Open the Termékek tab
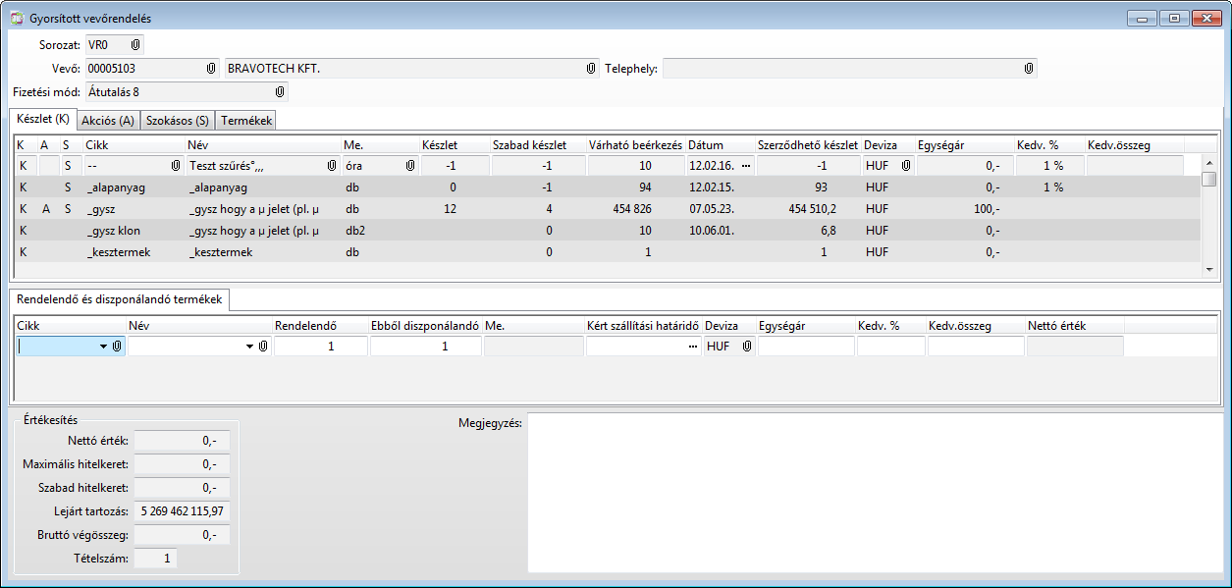This screenshot has width=1232, height=588. [x=247, y=120]
